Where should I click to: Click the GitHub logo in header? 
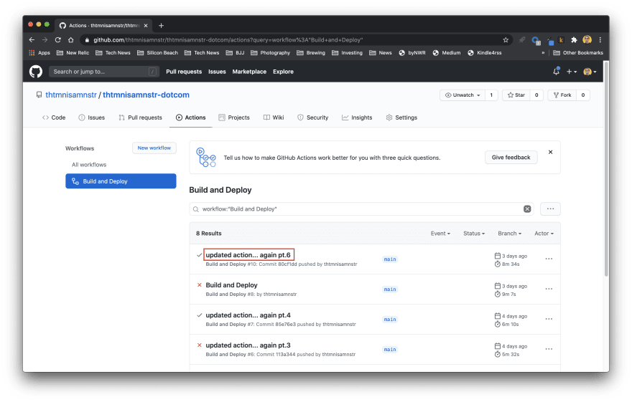click(x=36, y=72)
